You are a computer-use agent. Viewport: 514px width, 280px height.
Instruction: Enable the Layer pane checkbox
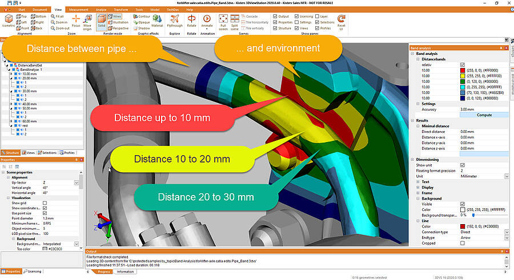pos(317,17)
